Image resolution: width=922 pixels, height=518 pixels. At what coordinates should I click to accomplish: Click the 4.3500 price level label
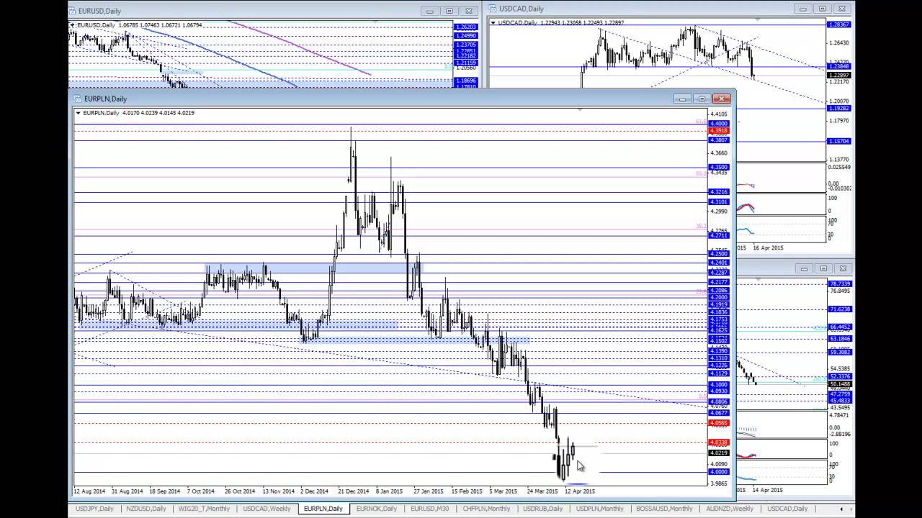(x=719, y=167)
